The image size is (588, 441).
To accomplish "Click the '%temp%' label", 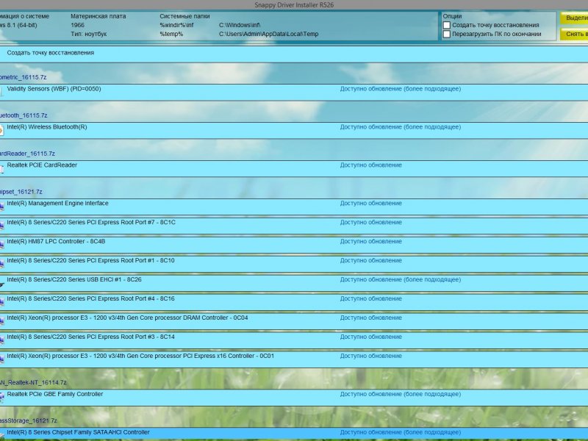I will [x=171, y=34].
